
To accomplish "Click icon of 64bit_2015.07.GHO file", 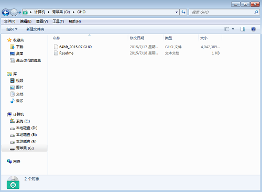I will [56, 47].
